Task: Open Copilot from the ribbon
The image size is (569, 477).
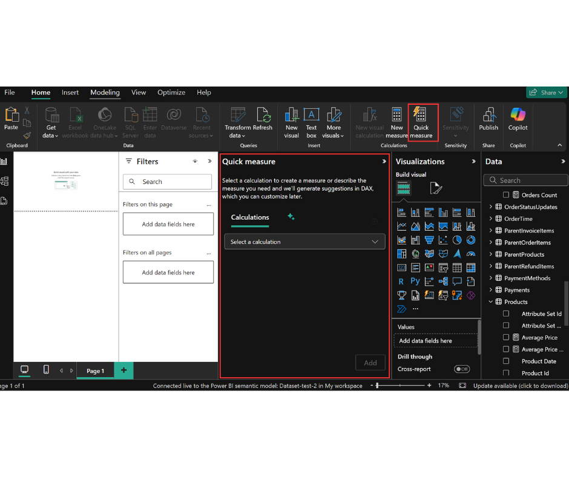Action: (x=518, y=119)
